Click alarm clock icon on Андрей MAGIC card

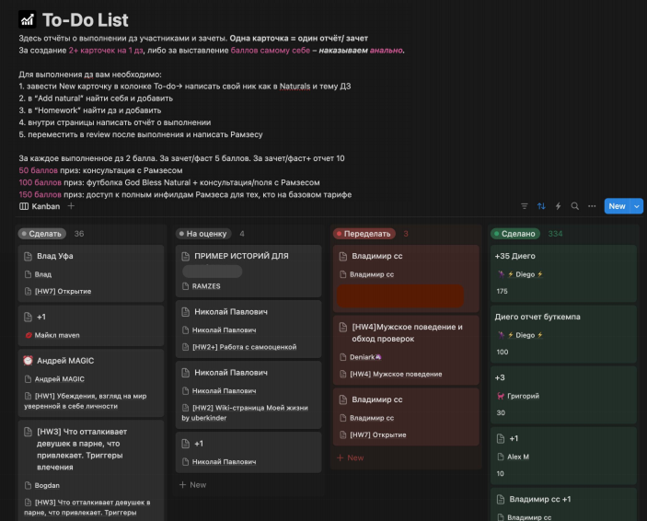pos(28,361)
